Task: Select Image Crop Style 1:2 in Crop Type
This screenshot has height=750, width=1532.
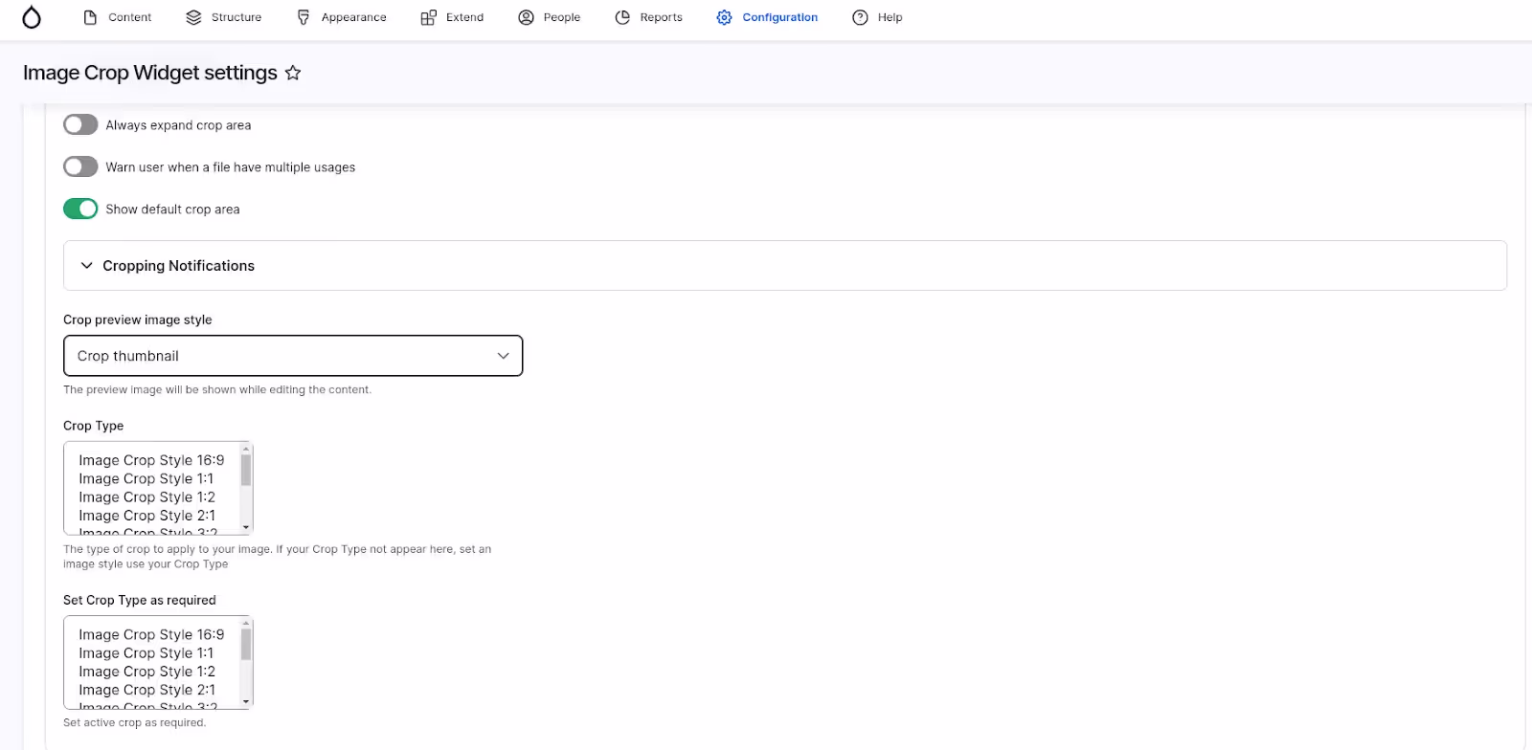Action: pyautogui.click(x=147, y=496)
